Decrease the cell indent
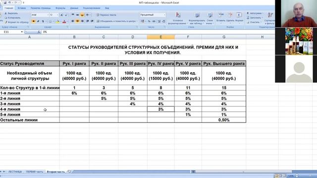Viewport: 317px width, 178px height. (x=88, y=21)
